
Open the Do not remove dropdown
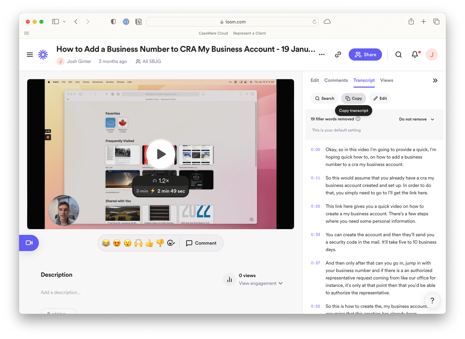click(x=417, y=119)
